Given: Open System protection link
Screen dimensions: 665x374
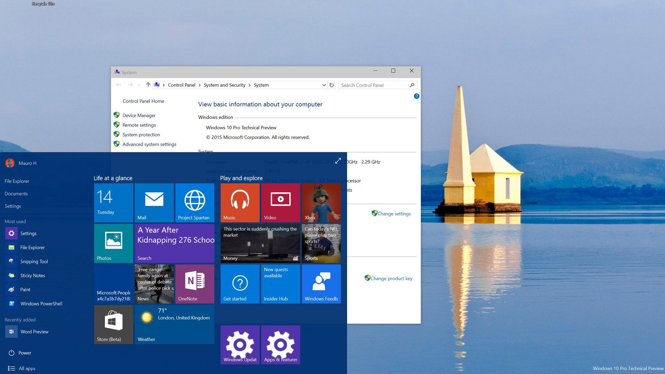Looking at the screenshot, I should [x=141, y=134].
